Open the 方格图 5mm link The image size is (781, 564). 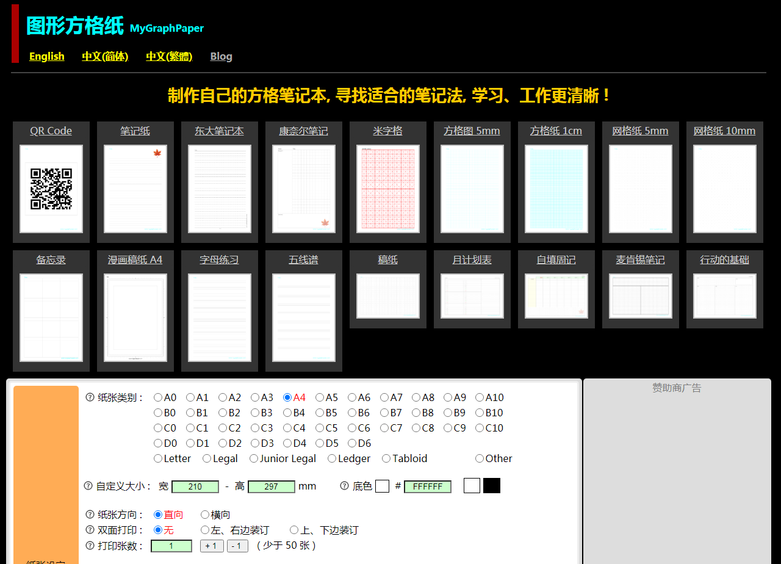[x=472, y=131]
